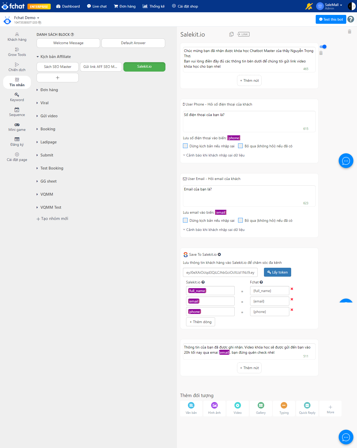Check Dừng kịch bản nếu nhập sai for phone
Screen dimensions: 357x448
(185, 146)
